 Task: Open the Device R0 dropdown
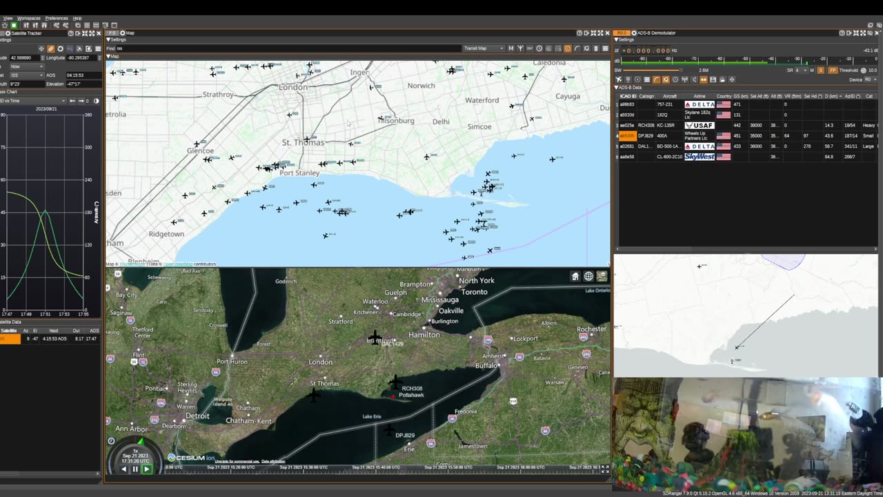click(871, 79)
